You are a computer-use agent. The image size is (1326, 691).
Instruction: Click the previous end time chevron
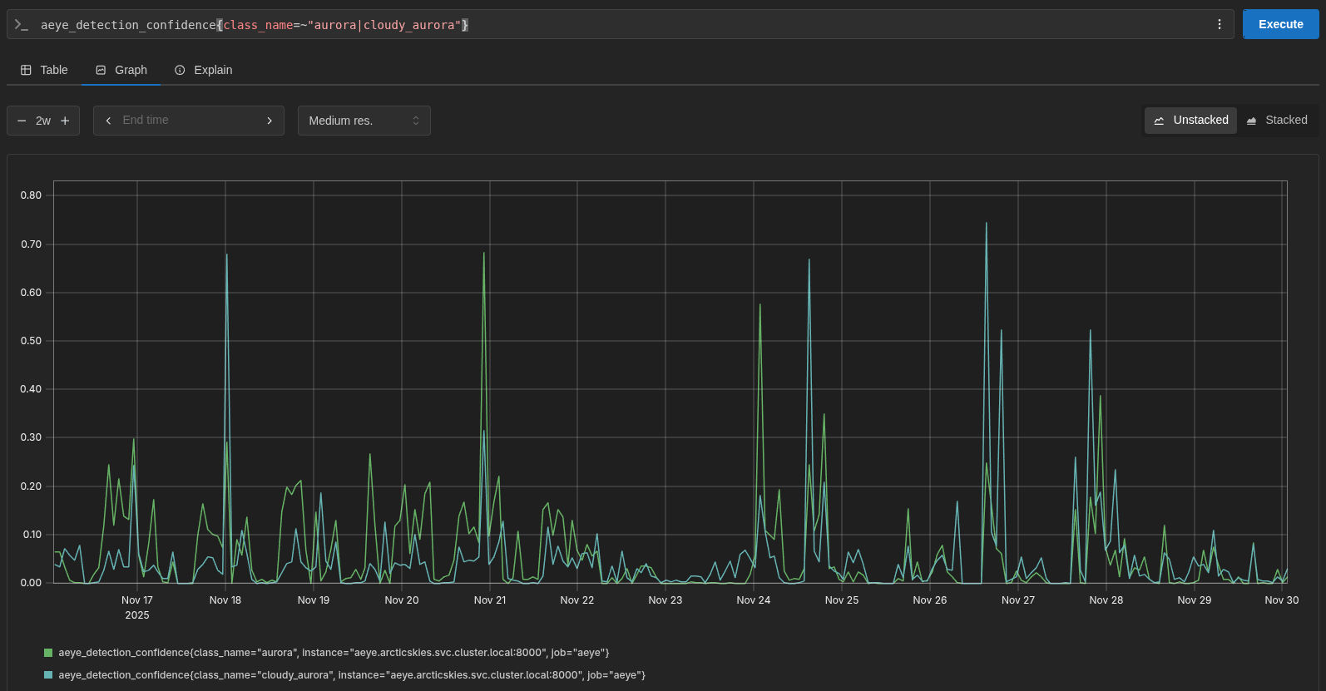pyautogui.click(x=108, y=121)
